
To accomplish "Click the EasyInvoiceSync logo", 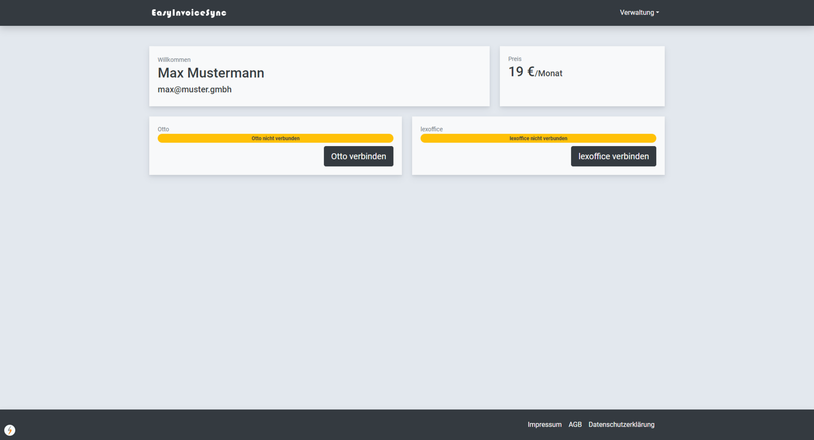I will pyautogui.click(x=189, y=13).
